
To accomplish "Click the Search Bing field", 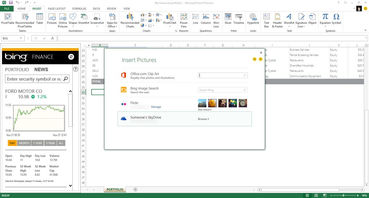I will (x=222, y=90).
